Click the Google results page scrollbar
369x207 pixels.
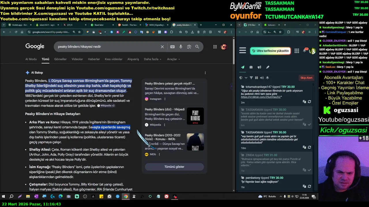click(234, 52)
